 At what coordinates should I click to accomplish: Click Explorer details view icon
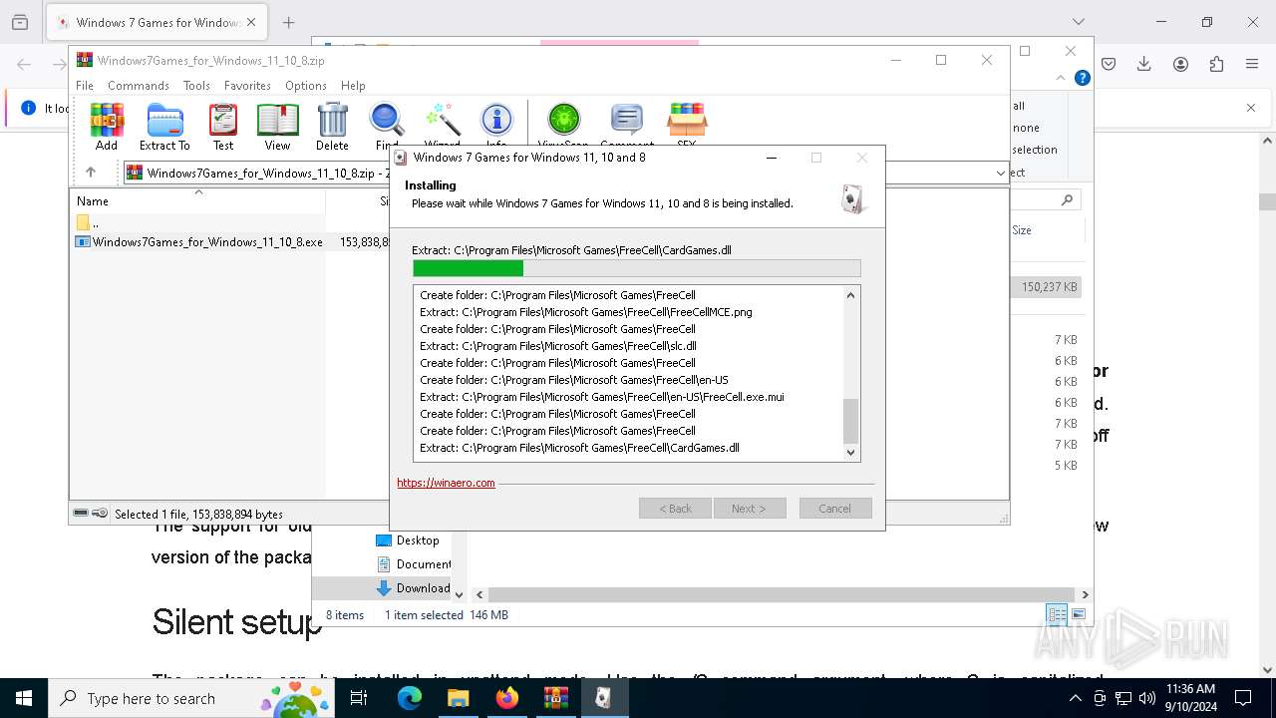pos(1057,614)
